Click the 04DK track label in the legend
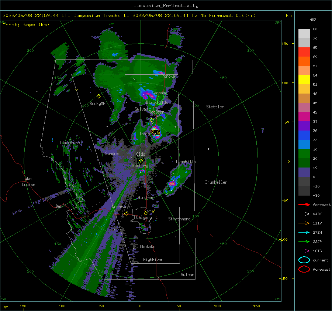This screenshot has width=332, height=311. pos(317,214)
